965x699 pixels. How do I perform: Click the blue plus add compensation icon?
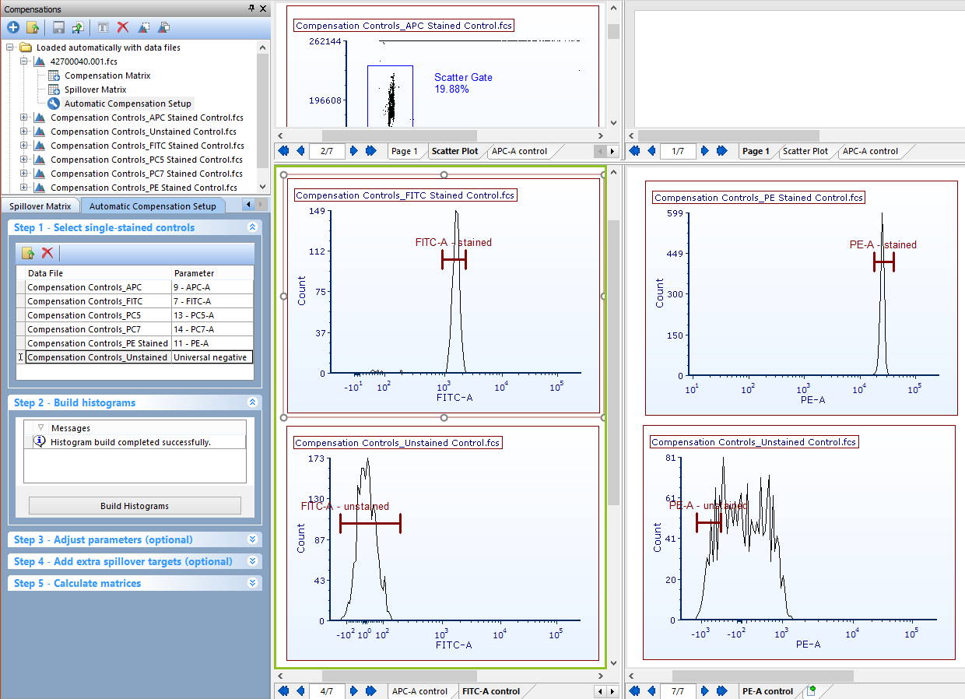click(x=13, y=28)
